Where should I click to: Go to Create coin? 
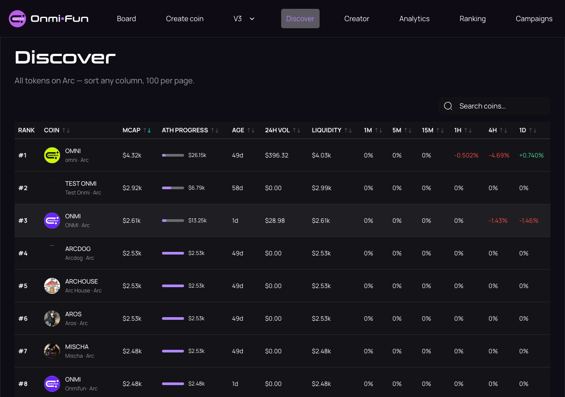coord(185,19)
